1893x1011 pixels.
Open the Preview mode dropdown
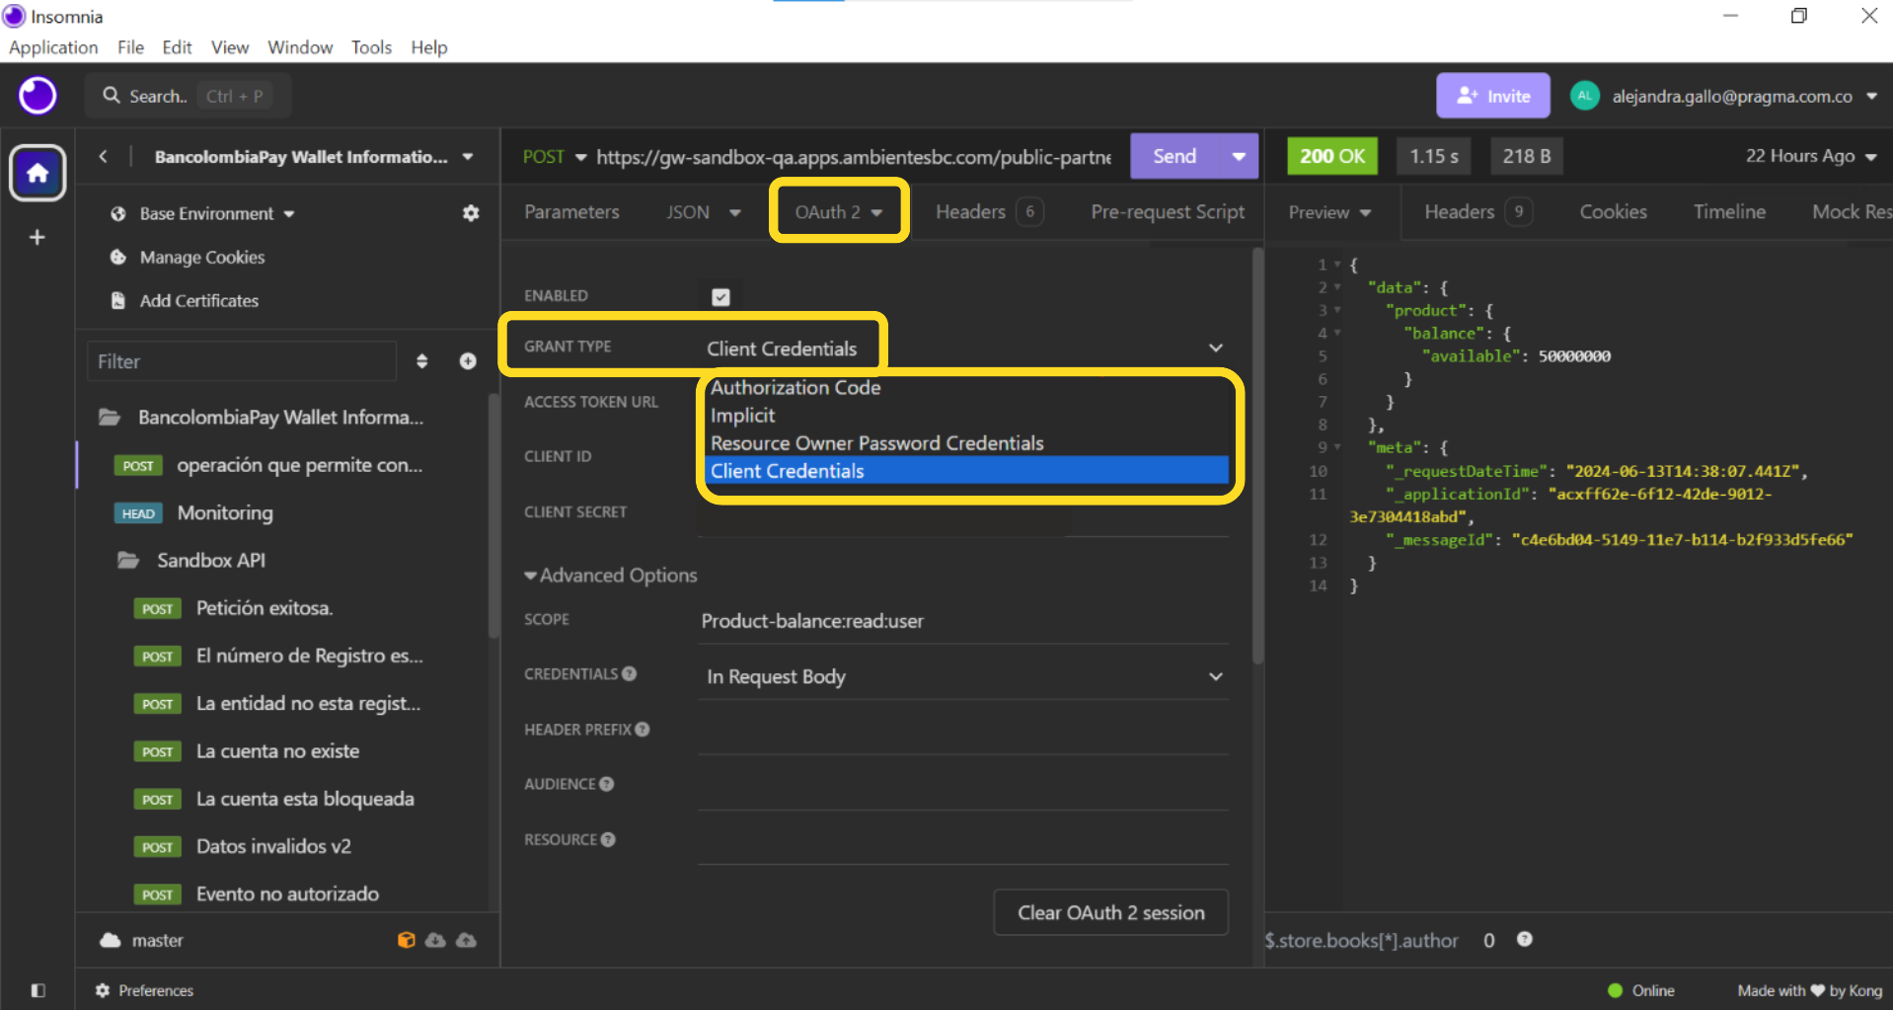click(x=1328, y=212)
